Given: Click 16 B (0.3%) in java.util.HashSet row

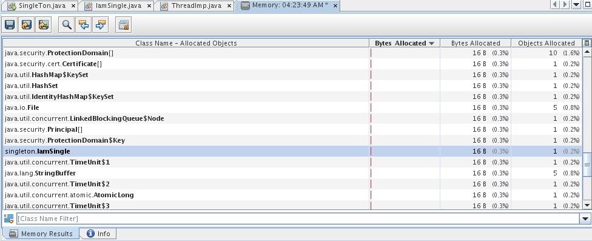Looking at the screenshot, I should coord(491,86).
